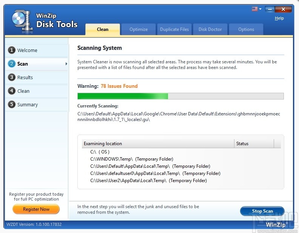Image resolution: width=299 pixels, height=233 pixels.
Task: Click the Scanning System heading
Action: coord(100,48)
